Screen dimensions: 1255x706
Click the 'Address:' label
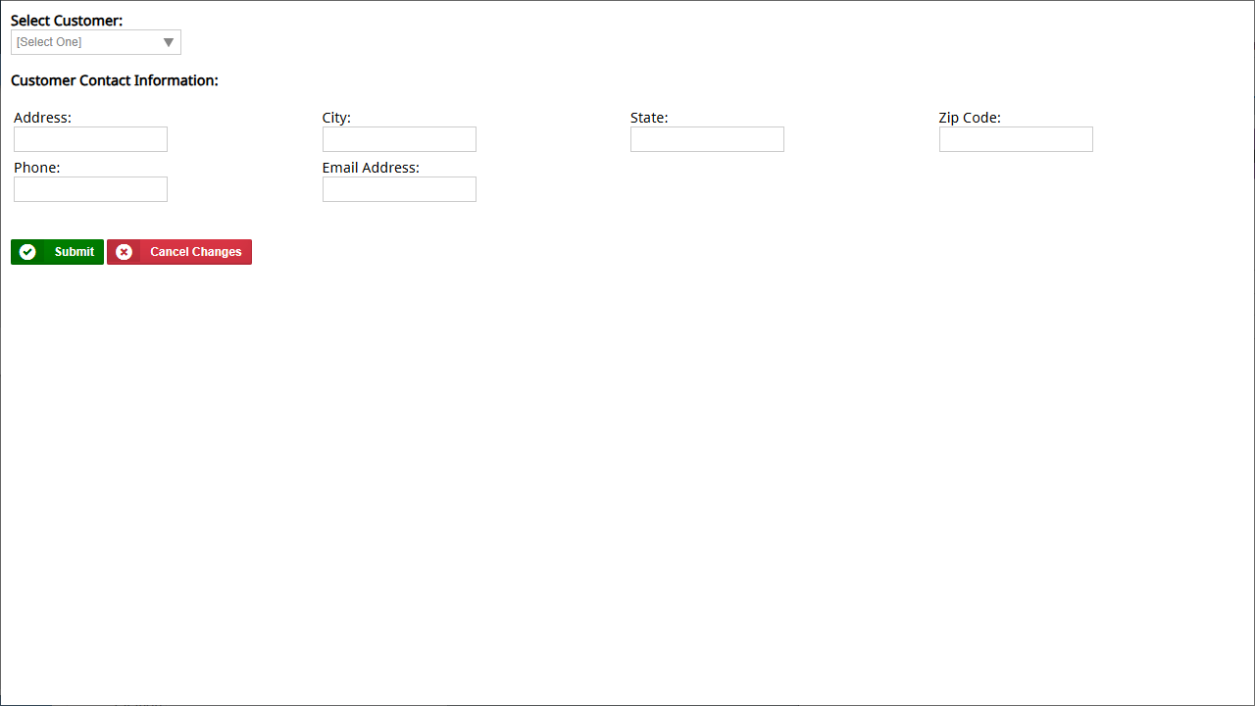(x=42, y=118)
